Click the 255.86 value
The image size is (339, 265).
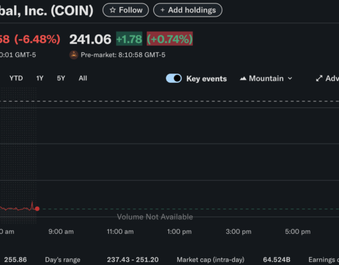15,260
